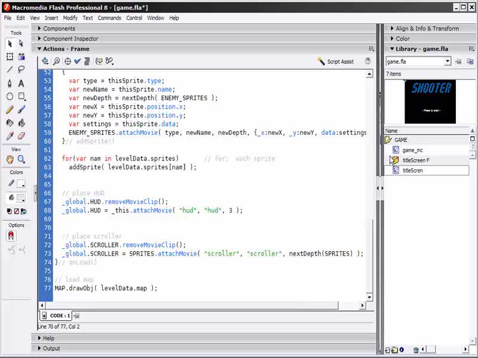The image size is (478, 358).
Task: Toggle Script Assist mode
Action: [336, 61]
